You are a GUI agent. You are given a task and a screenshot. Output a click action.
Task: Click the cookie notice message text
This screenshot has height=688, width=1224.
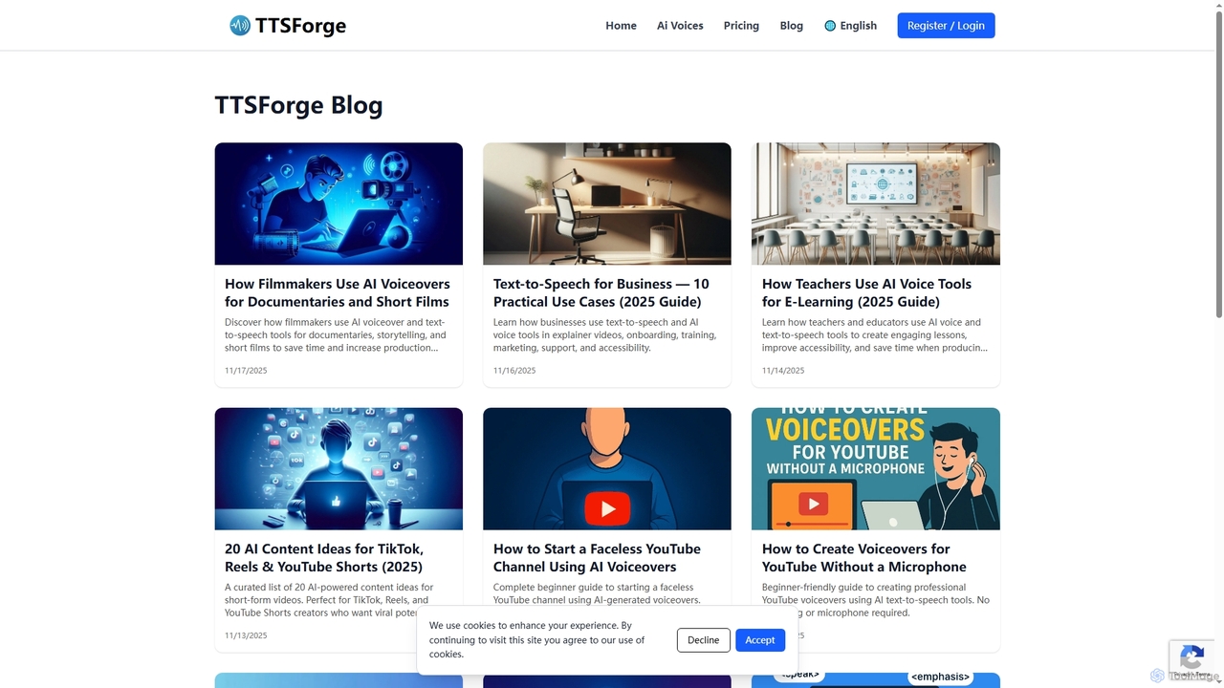pyautogui.click(x=536, y=640)
